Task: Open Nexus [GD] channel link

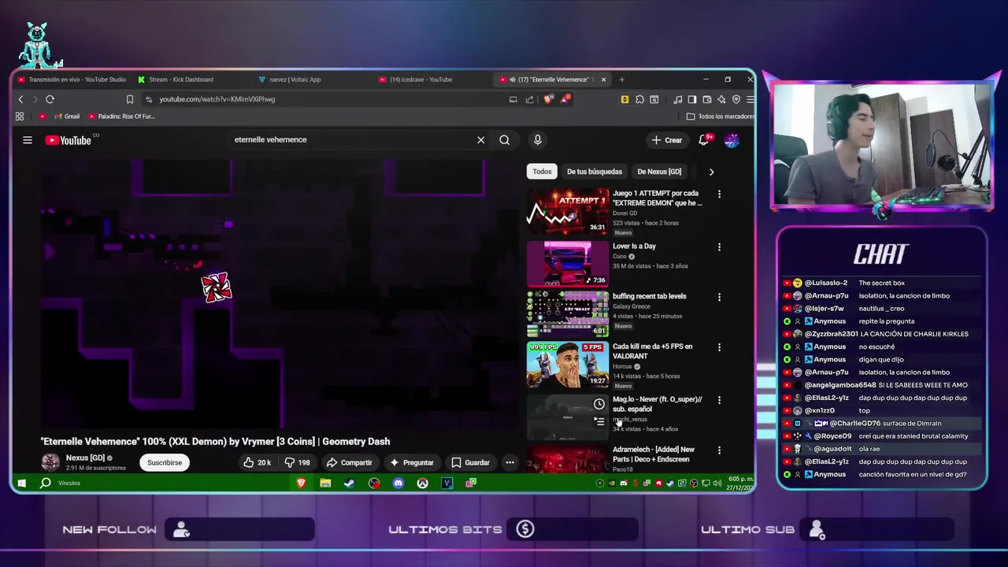Action: (x=85, y=458)
